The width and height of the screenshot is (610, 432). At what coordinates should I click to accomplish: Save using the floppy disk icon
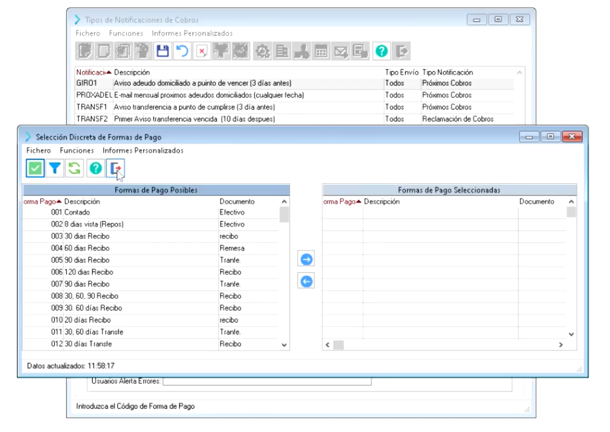tap(163, 51)
